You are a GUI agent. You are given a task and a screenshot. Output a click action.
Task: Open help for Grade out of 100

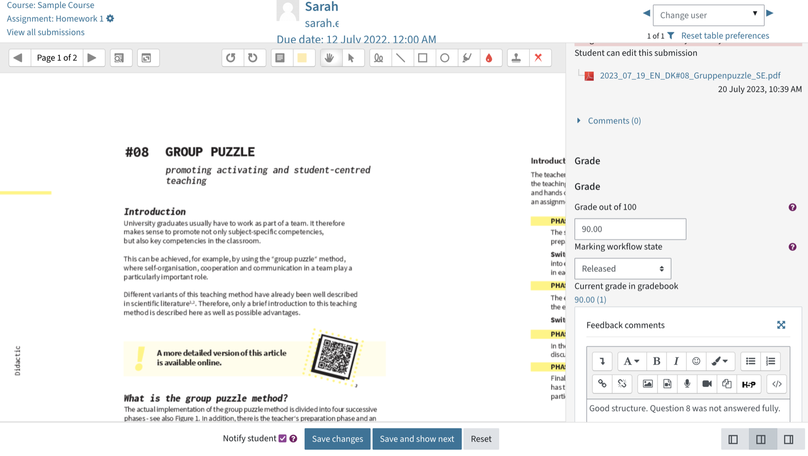tap(792, 207)
